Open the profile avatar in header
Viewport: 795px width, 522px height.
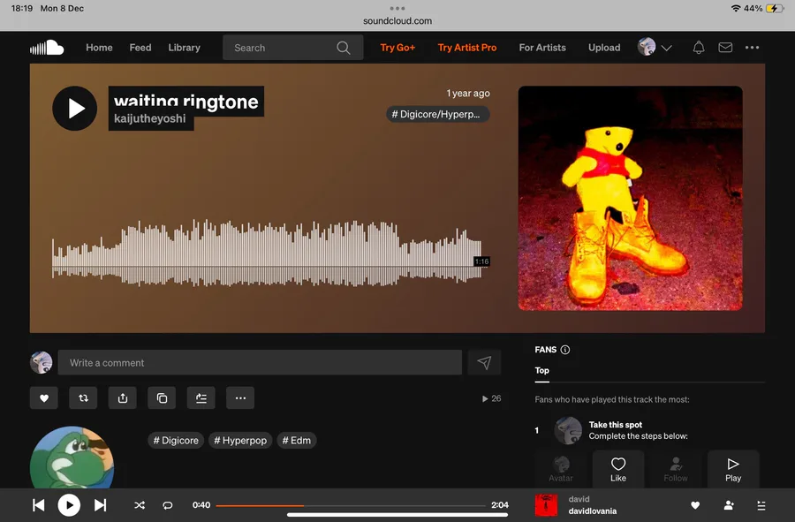pyautogui.click(x=647, y=47)
